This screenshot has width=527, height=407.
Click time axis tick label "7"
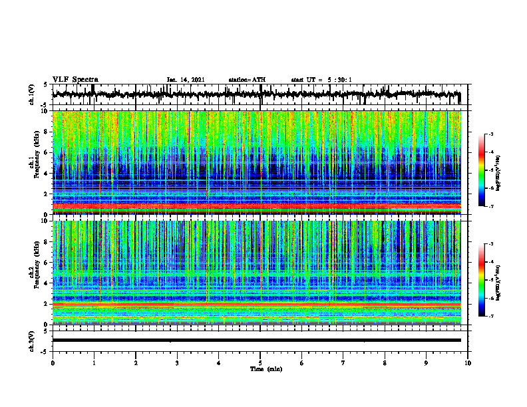343,363
